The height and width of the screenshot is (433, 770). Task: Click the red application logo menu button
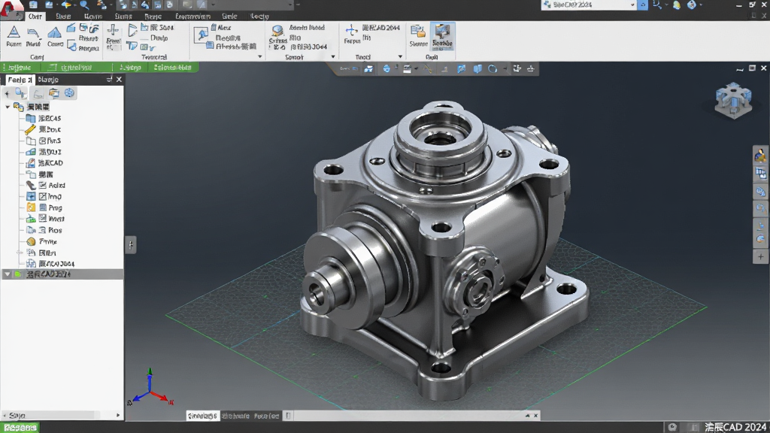pyautogui.click(x=9, y=9)
